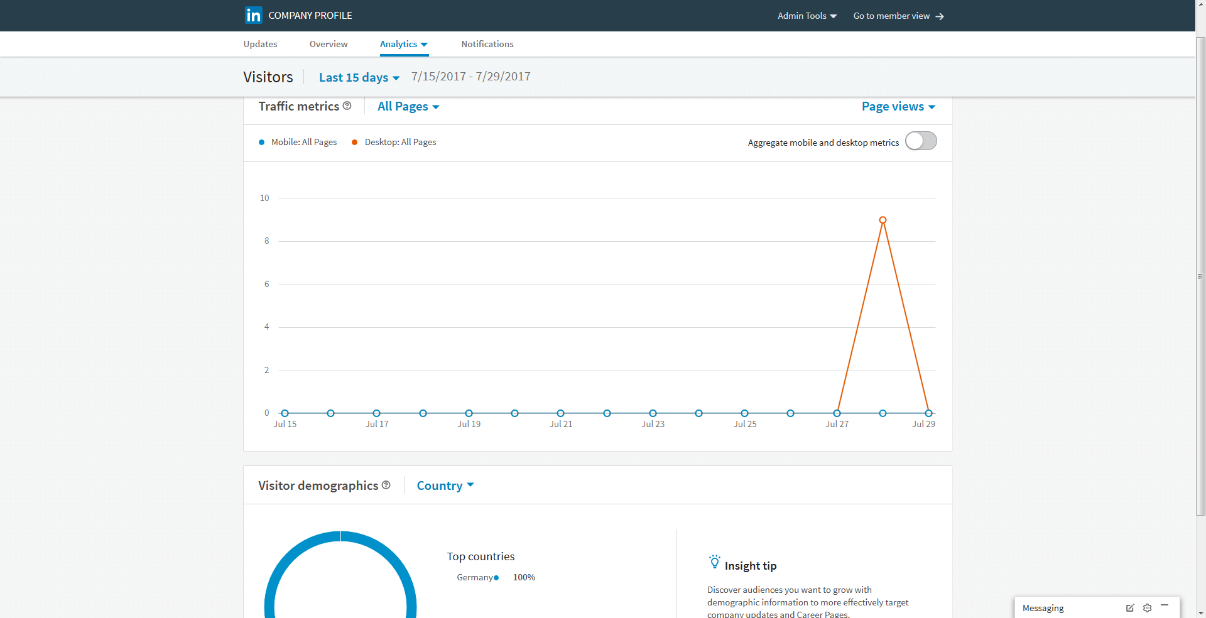Image resolution: width=1206 pixels, height=618 pixels.
Task: Click the LinkedIn logo icon
Action: 253,15
